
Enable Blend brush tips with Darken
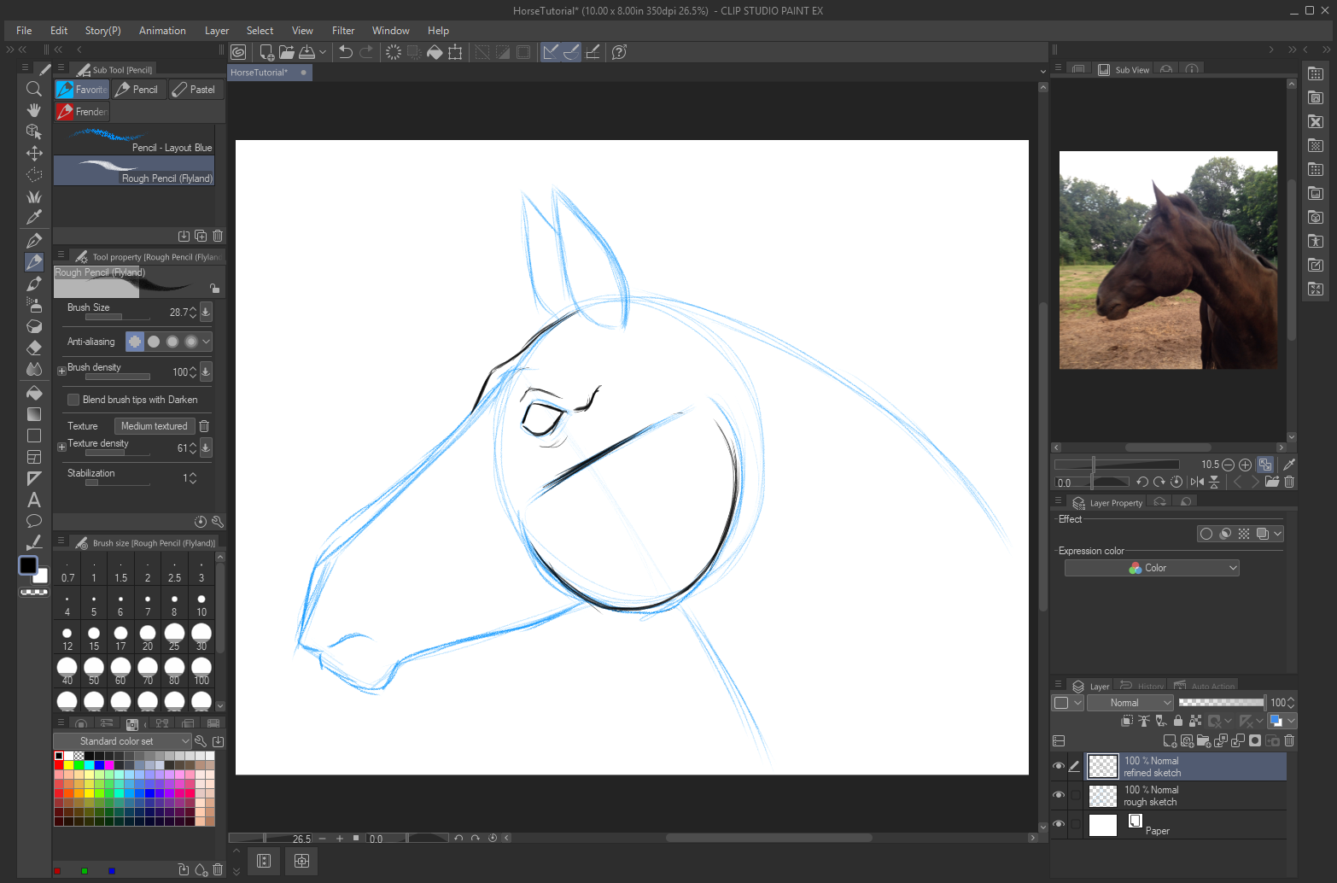click(73, 400)
